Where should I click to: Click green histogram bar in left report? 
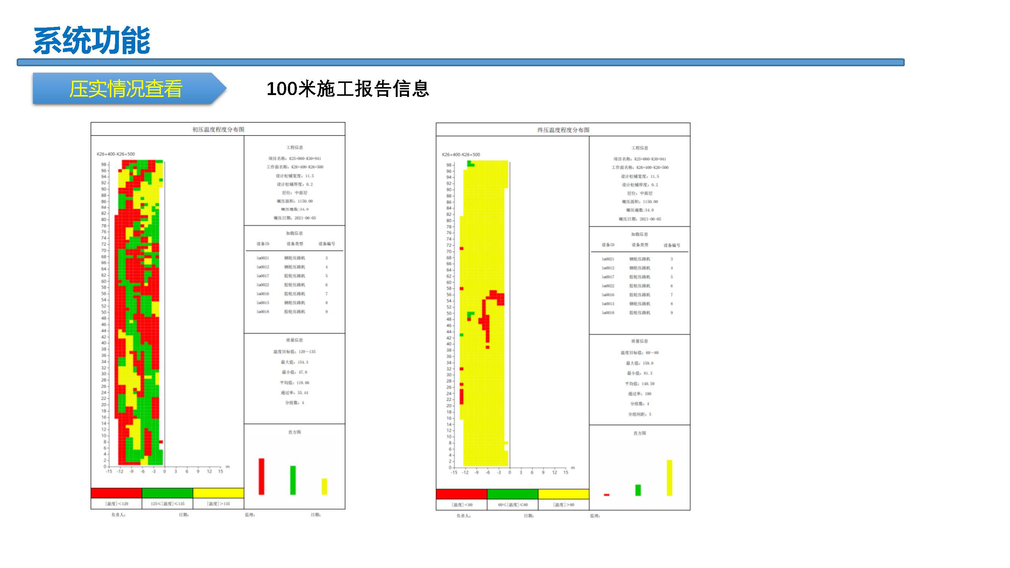[x=293, y=480]
